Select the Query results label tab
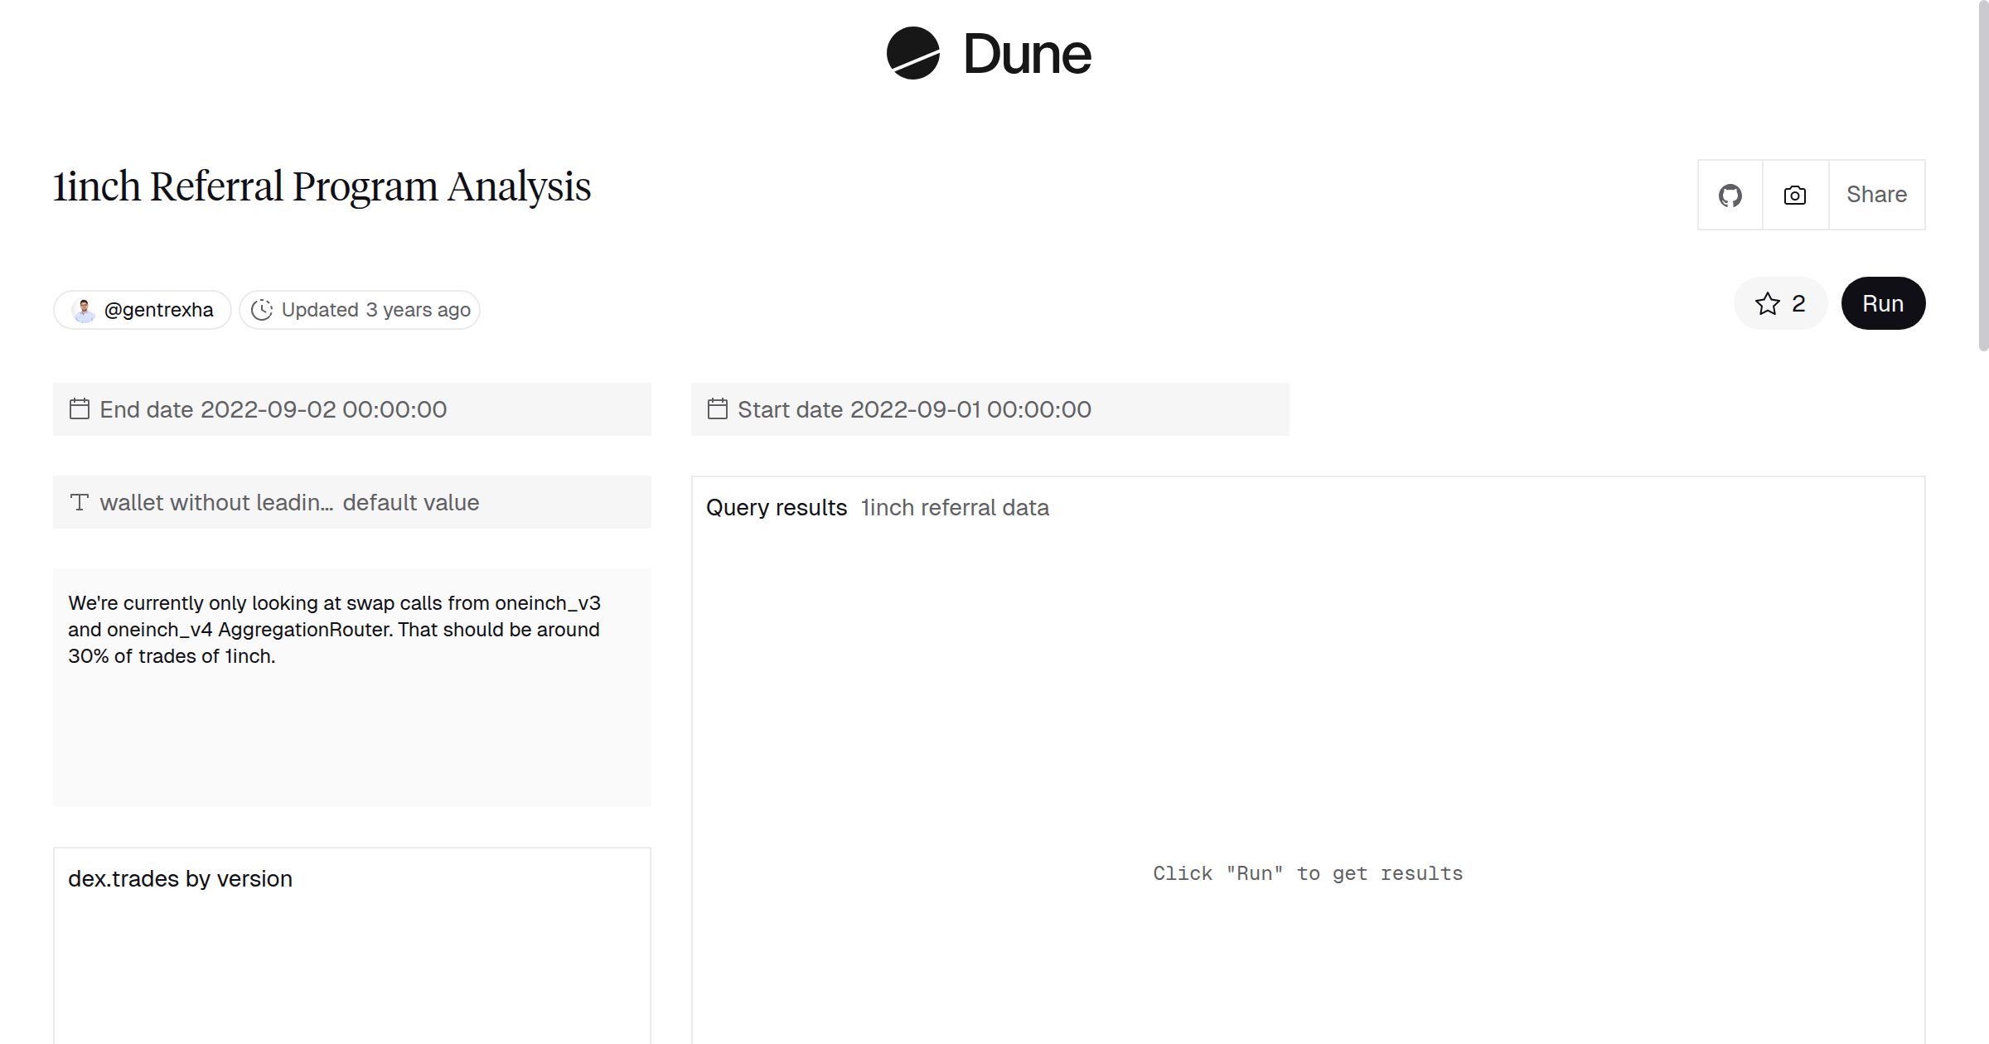 [777, 507]
